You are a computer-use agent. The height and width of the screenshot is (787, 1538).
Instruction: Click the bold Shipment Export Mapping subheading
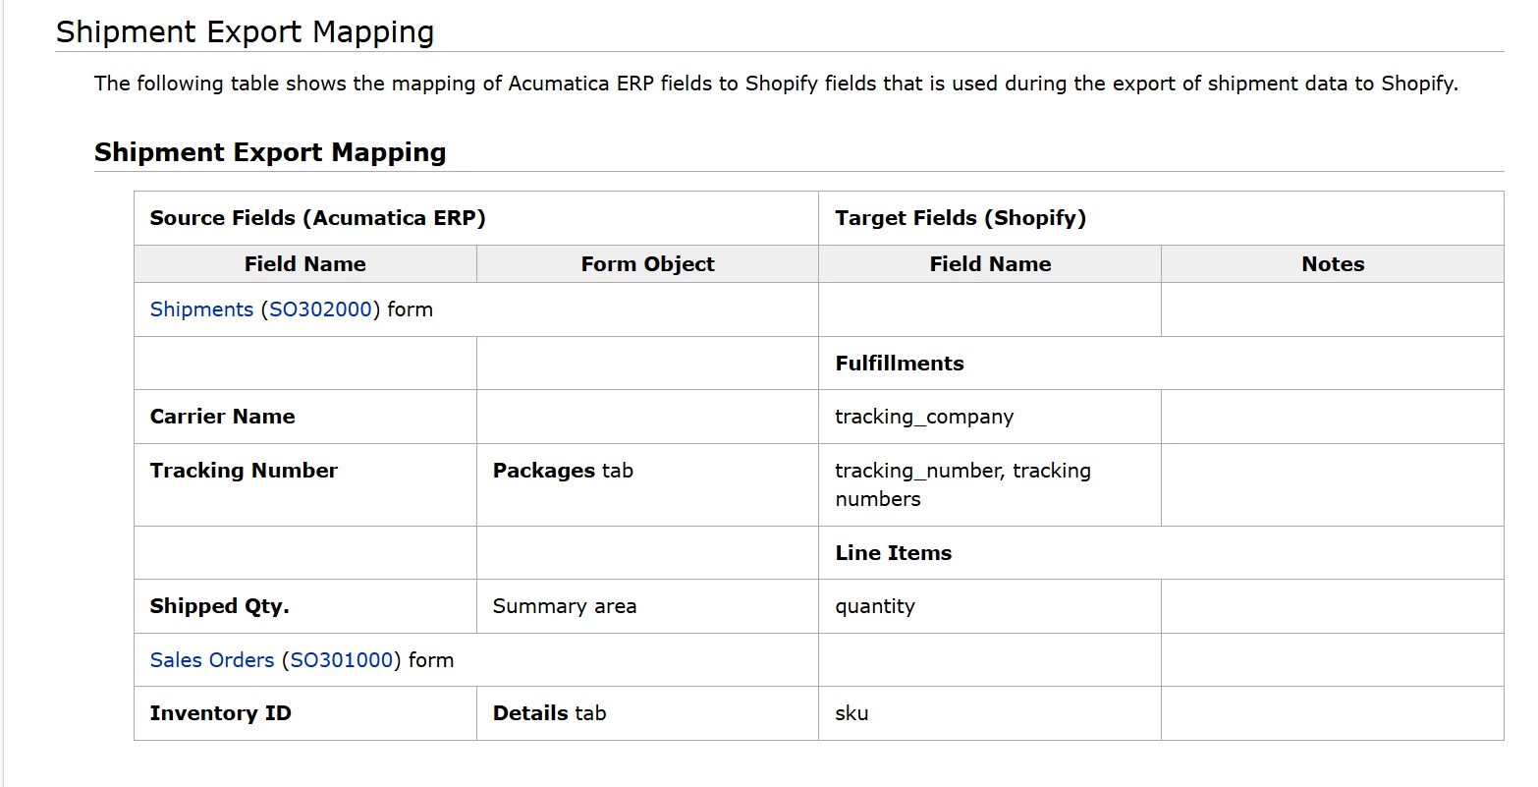270,152
